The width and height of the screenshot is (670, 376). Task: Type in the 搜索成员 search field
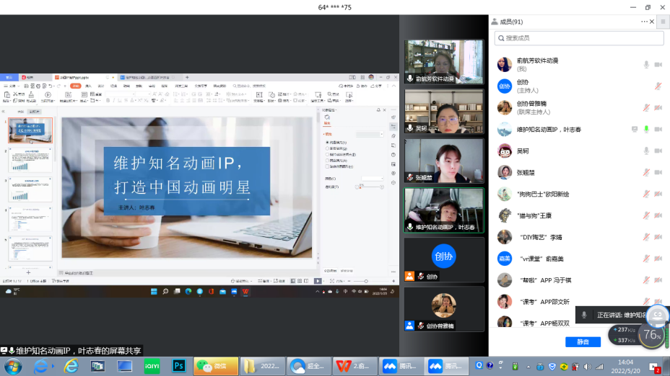point(578,37)
